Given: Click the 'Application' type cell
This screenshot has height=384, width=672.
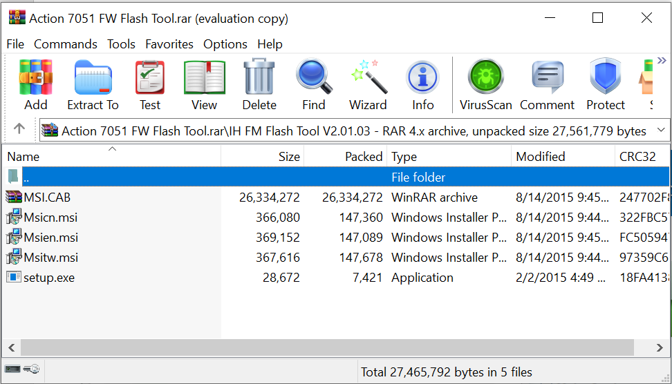Looking at the screenshot, I should pyautogui.click(x=422, y=278).
